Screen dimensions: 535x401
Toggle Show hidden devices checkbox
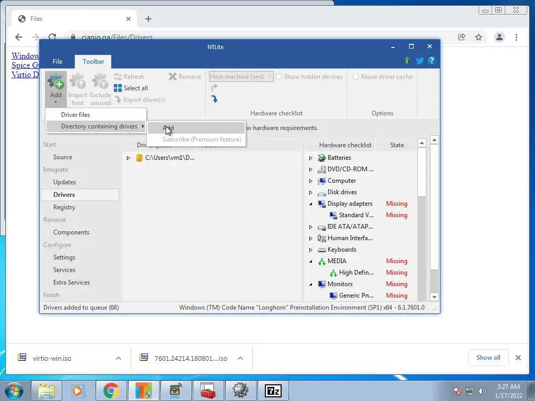(279, 77)
